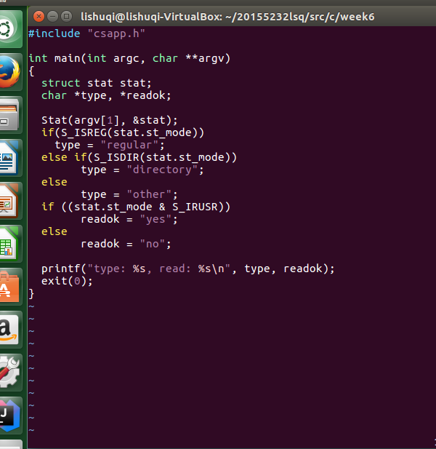Image resolution: width=436 pixels, height=449 pixels.
Task: Minimize the terminal window
Action: pyautogui.click(x=52, y=16)
